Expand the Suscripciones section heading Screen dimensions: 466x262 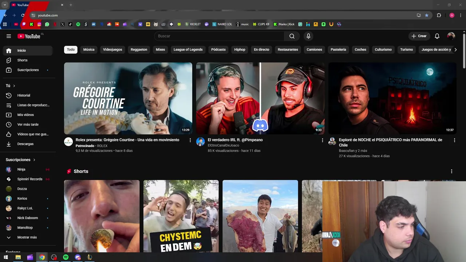tap(21, 160)
